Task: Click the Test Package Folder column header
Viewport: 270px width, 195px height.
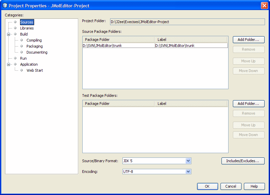Action: pyautogui.click(x=118, y=104)
